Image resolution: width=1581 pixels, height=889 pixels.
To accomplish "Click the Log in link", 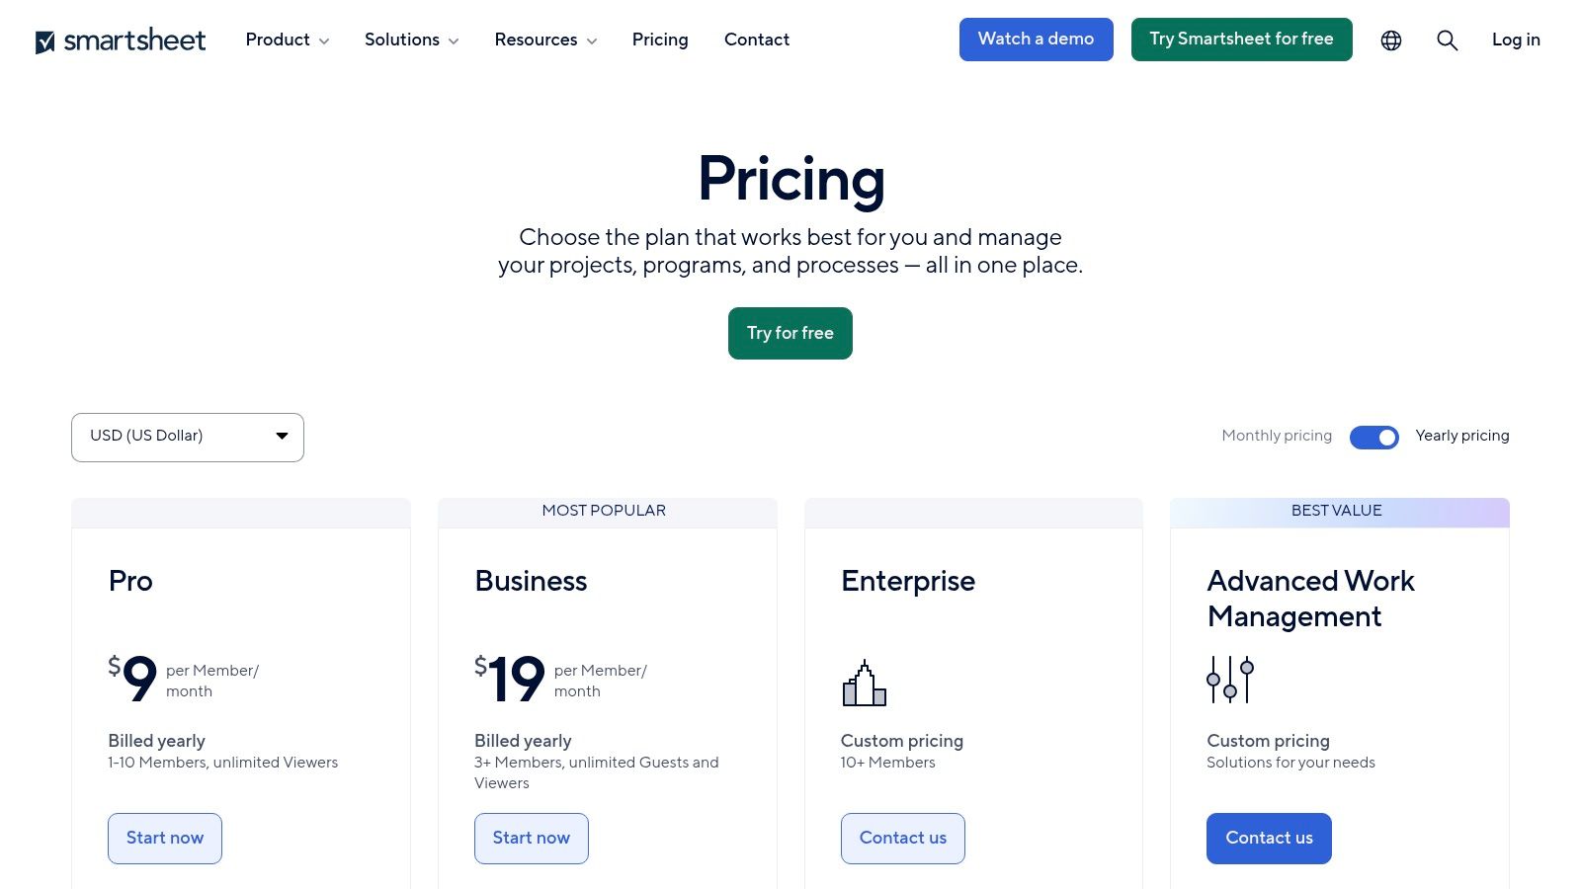I will pyautogui.click(x=1516, y=40).
